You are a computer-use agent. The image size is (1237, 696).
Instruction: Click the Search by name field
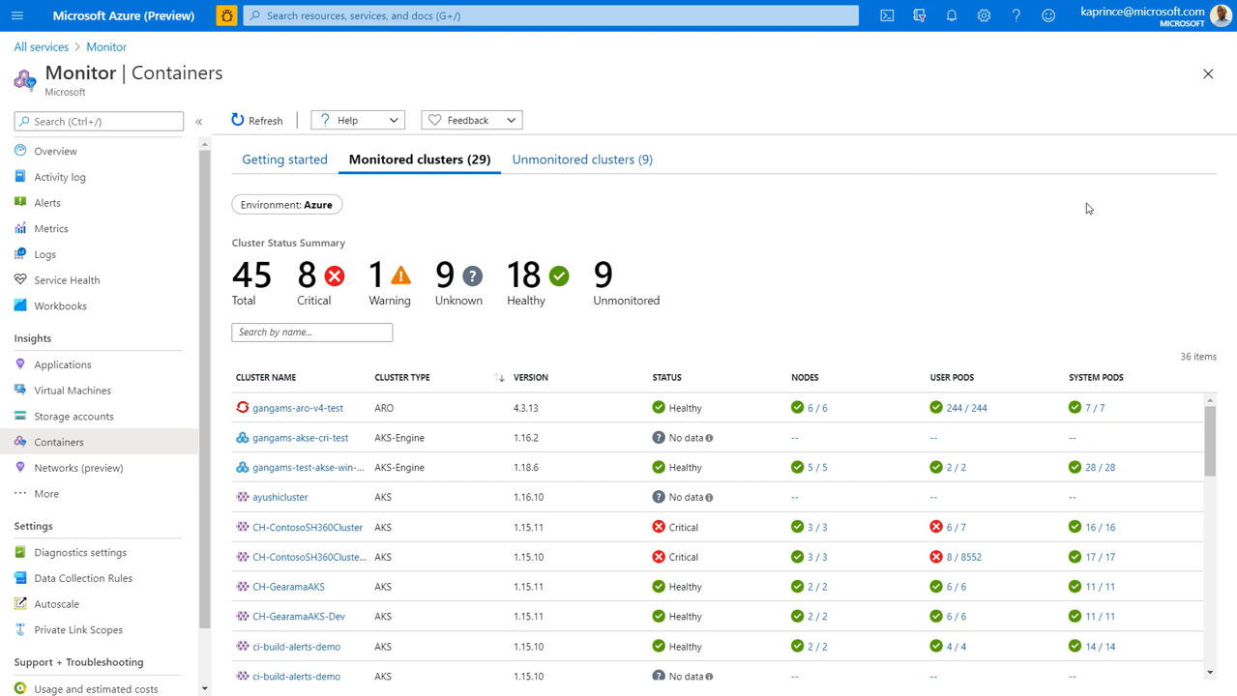[x=311, y=333]
